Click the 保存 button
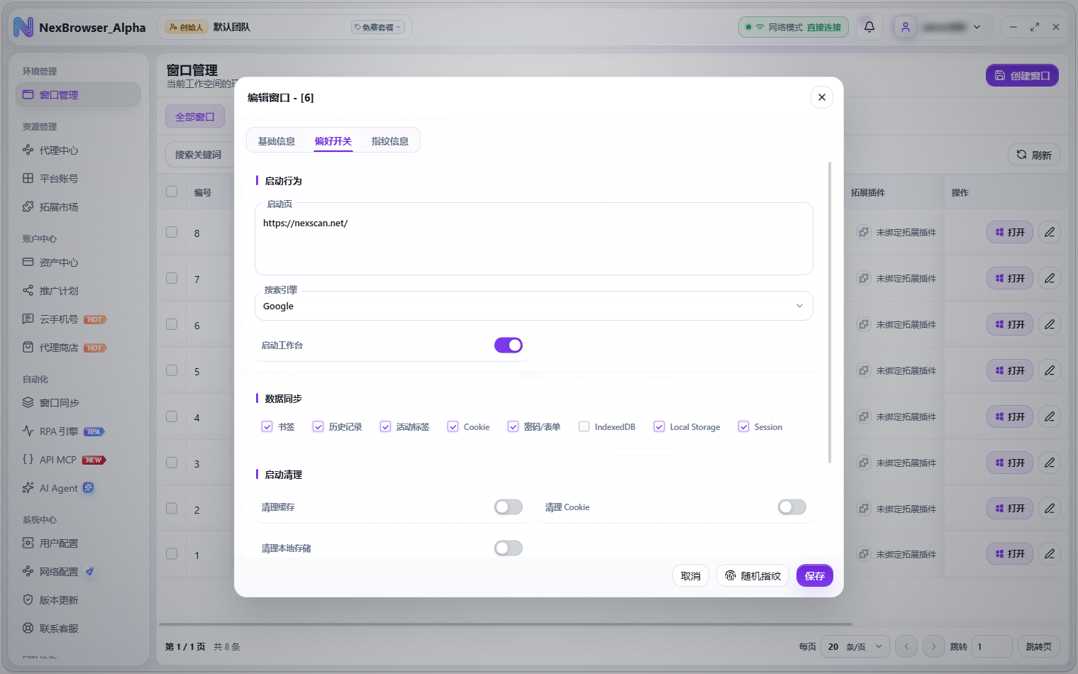This screenshot has width=1078, height=674. pos(814,575)
